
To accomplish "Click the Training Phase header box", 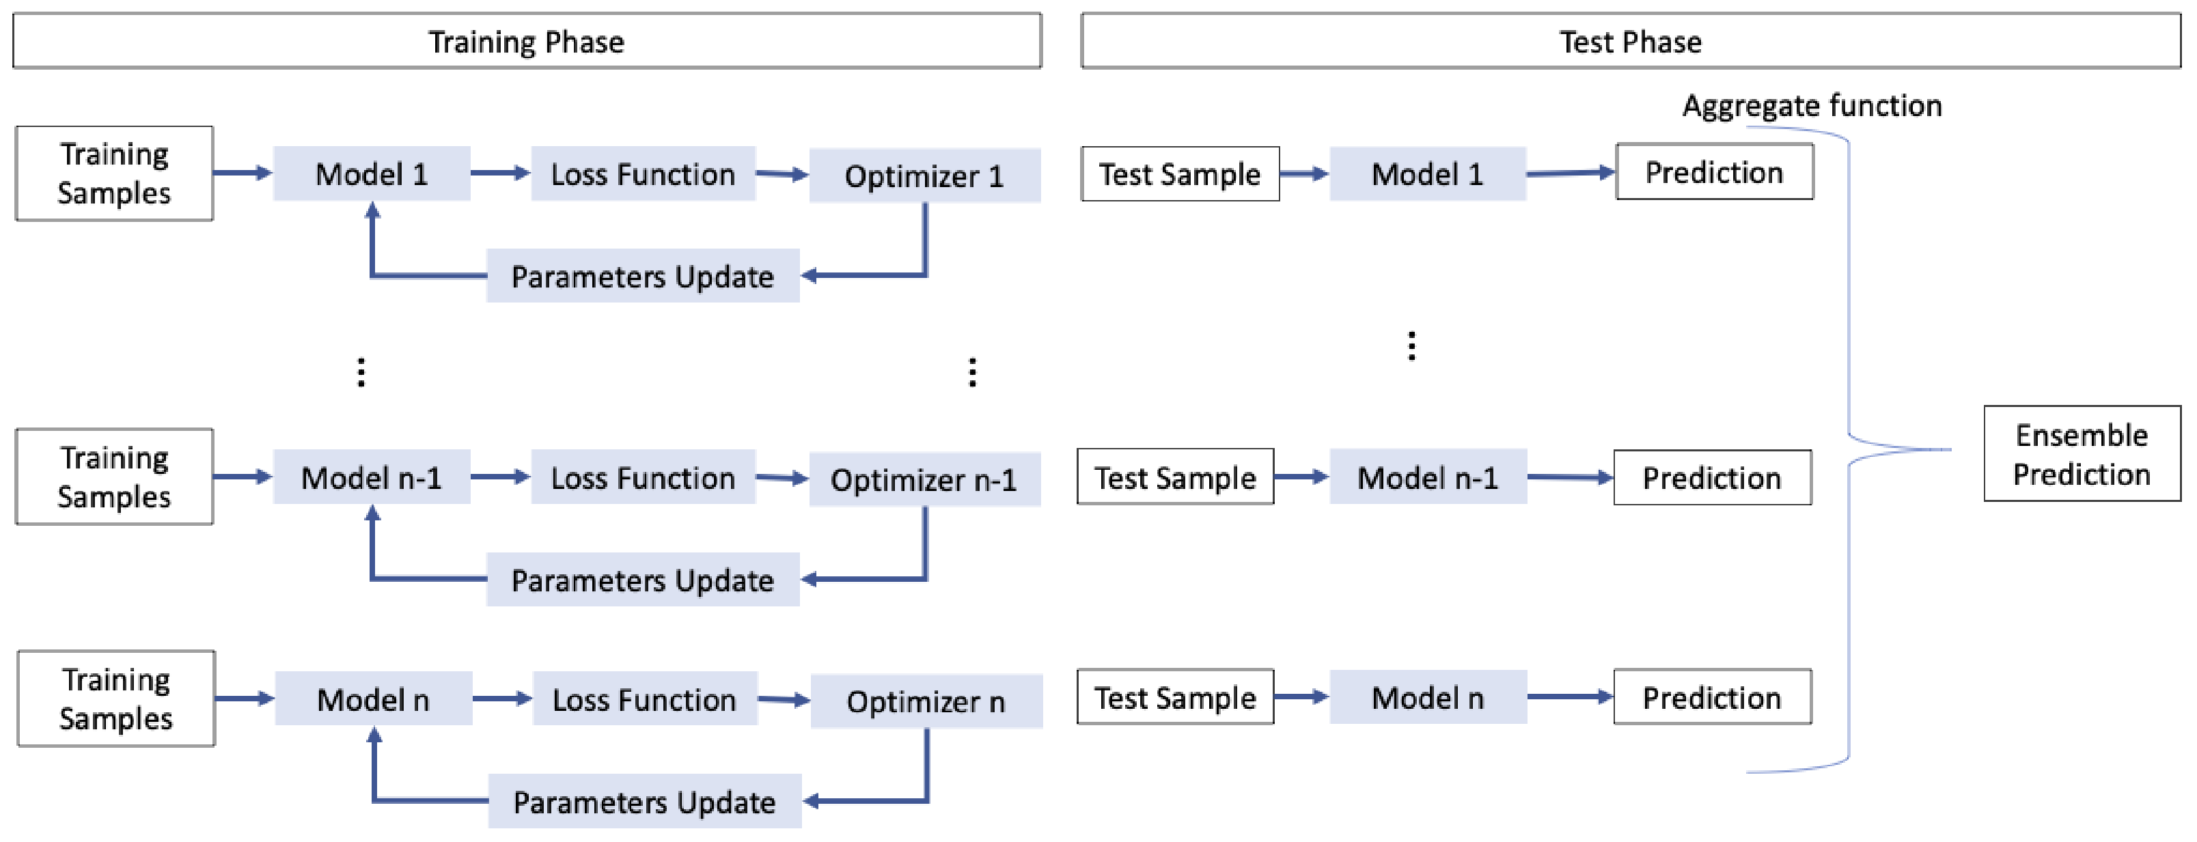I will (x=526, y=41).
